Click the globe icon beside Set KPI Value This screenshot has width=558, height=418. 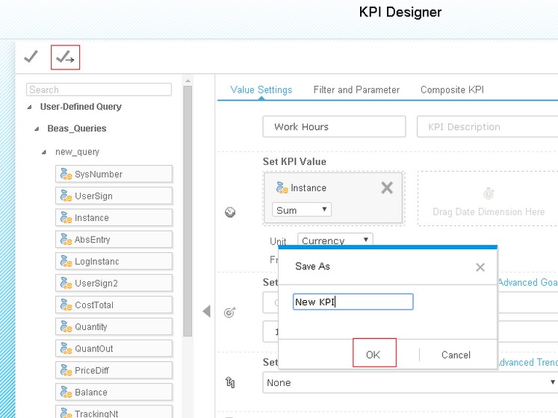(x=230, y=213)
